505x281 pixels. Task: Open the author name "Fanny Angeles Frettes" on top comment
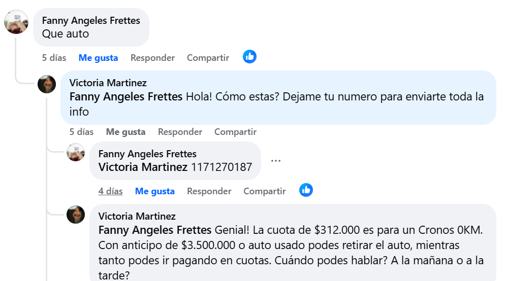91,21
